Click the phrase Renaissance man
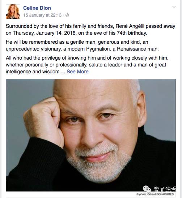Image resolution: width=182 pixels, height=198 pixels. click(138, 49)
